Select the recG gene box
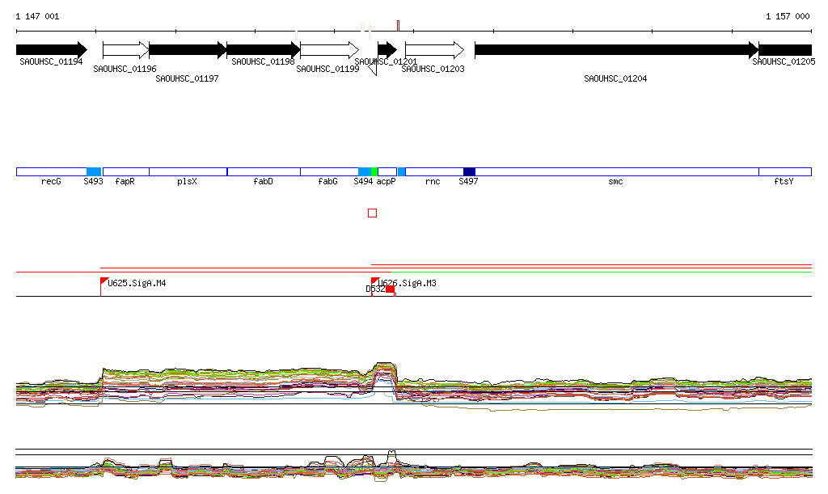Viewport: 828px width, 494px height. click(x=51, y=171)
